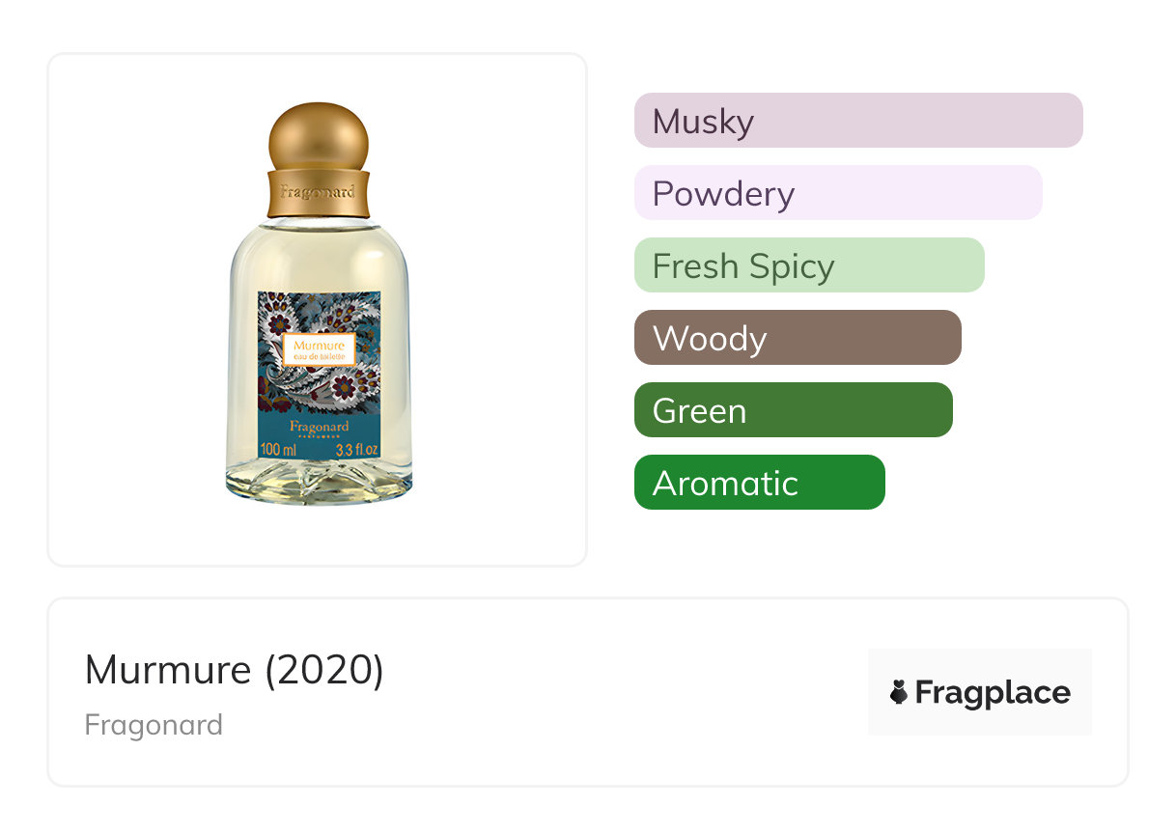The image size is (1176, 834).
Task: Click the Fresh Spicy accord bar
Action: pyautogui.click(x=808, y=265)
